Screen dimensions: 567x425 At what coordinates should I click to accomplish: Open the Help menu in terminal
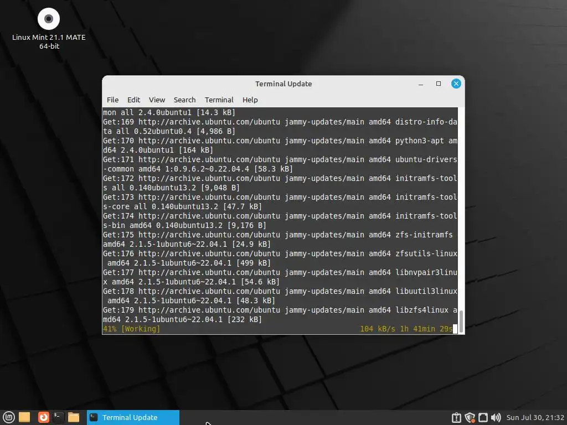click(x=250, y=100)
